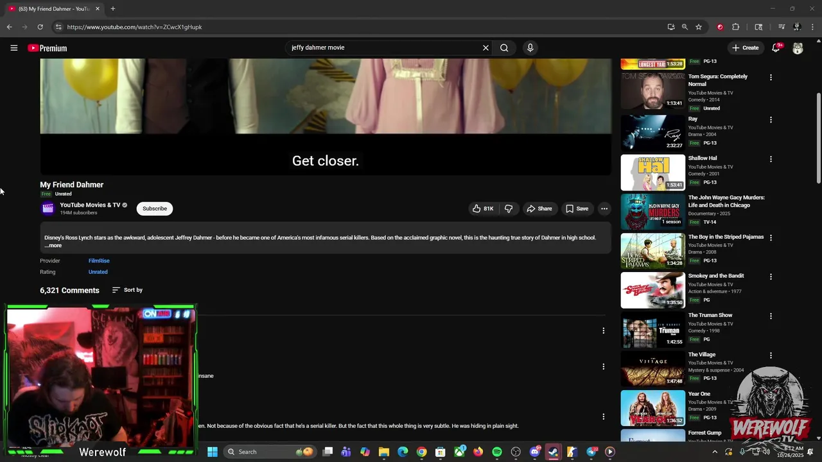Launch Spotify from the taskbar
The image size is (822, 462).
pyautogui.click(x=497, y=452)
